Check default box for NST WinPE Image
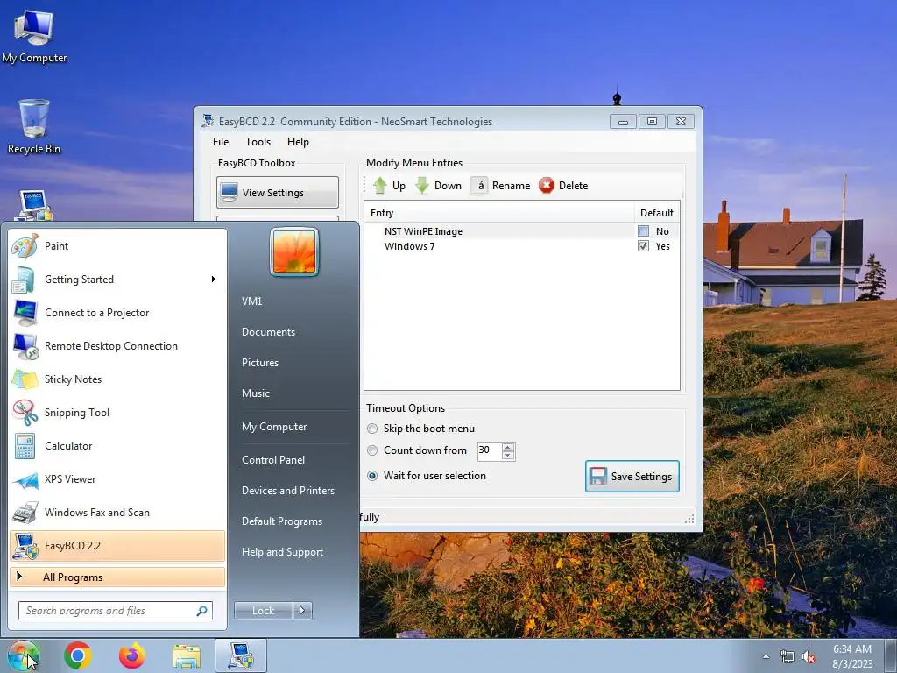Viewport: 897px width, 673px height. (644, 231)
